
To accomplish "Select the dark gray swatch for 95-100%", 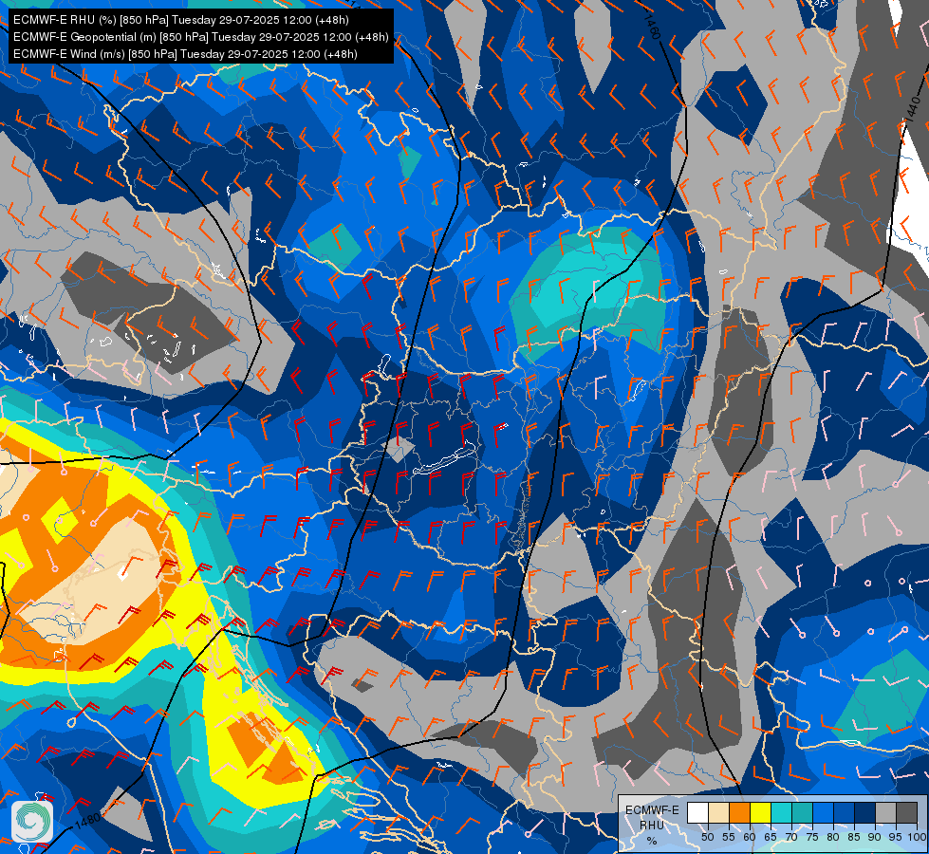I will pyautogui.click(x=906, y=812).
